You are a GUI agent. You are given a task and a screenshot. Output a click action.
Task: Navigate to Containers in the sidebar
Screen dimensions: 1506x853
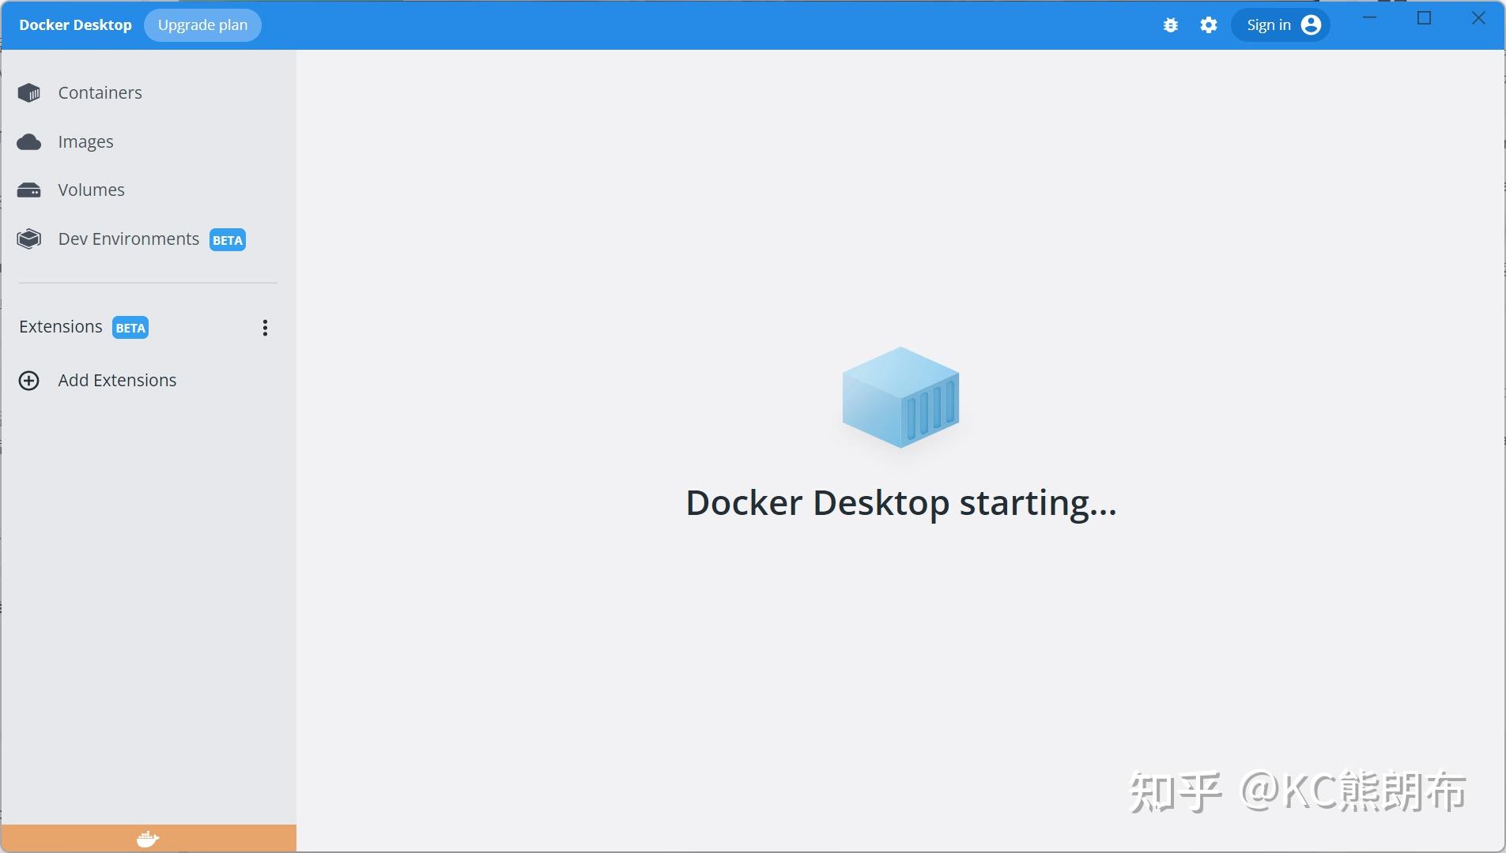pyautogui.click(x=99, y=92)
